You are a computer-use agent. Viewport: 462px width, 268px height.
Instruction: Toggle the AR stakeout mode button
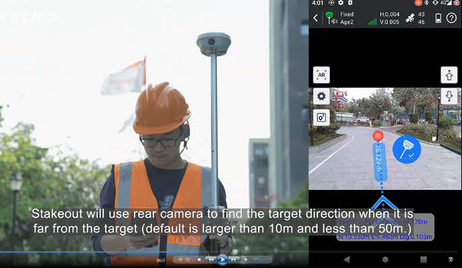[x=321, y=75]
